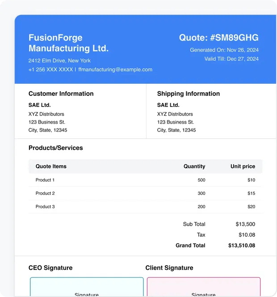Click the Quantity column header
Viewport: 277px width, 297px height.
coord(194,166)
